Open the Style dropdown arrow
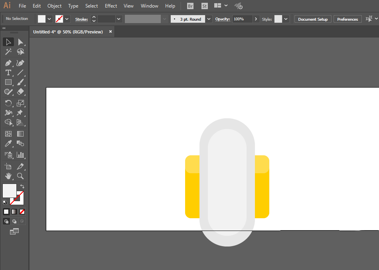The image size is (379, 270). (x=286, y=19)
